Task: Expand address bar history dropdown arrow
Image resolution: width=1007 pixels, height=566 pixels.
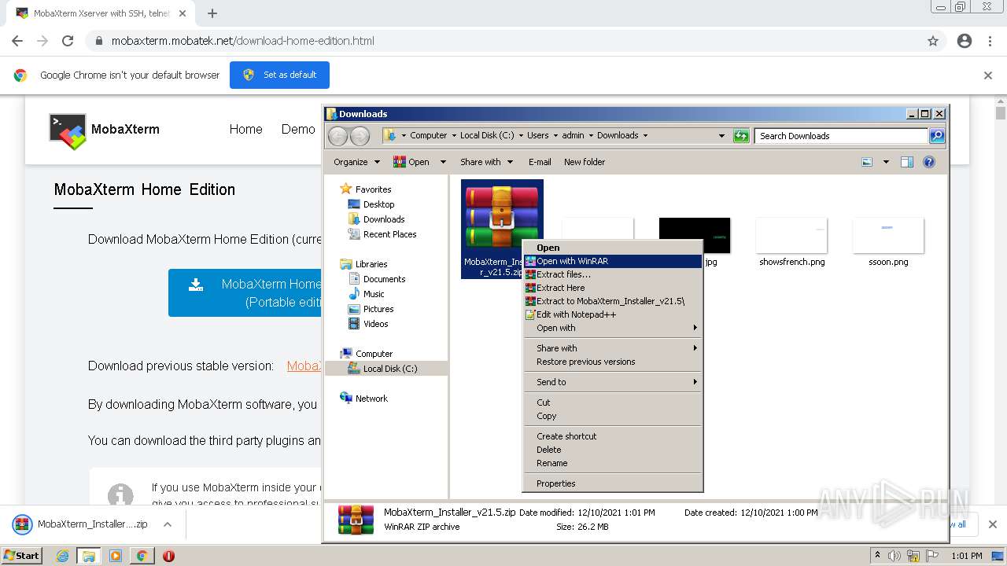Action: [721, 136]
